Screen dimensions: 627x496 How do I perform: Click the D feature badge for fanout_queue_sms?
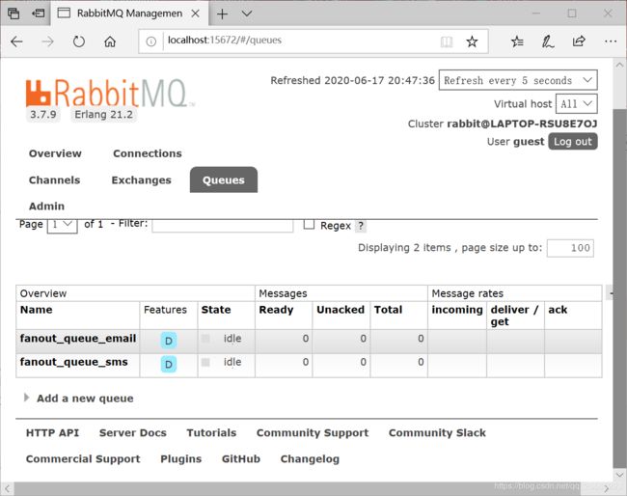pyautogui.click(x=169, y=365)
